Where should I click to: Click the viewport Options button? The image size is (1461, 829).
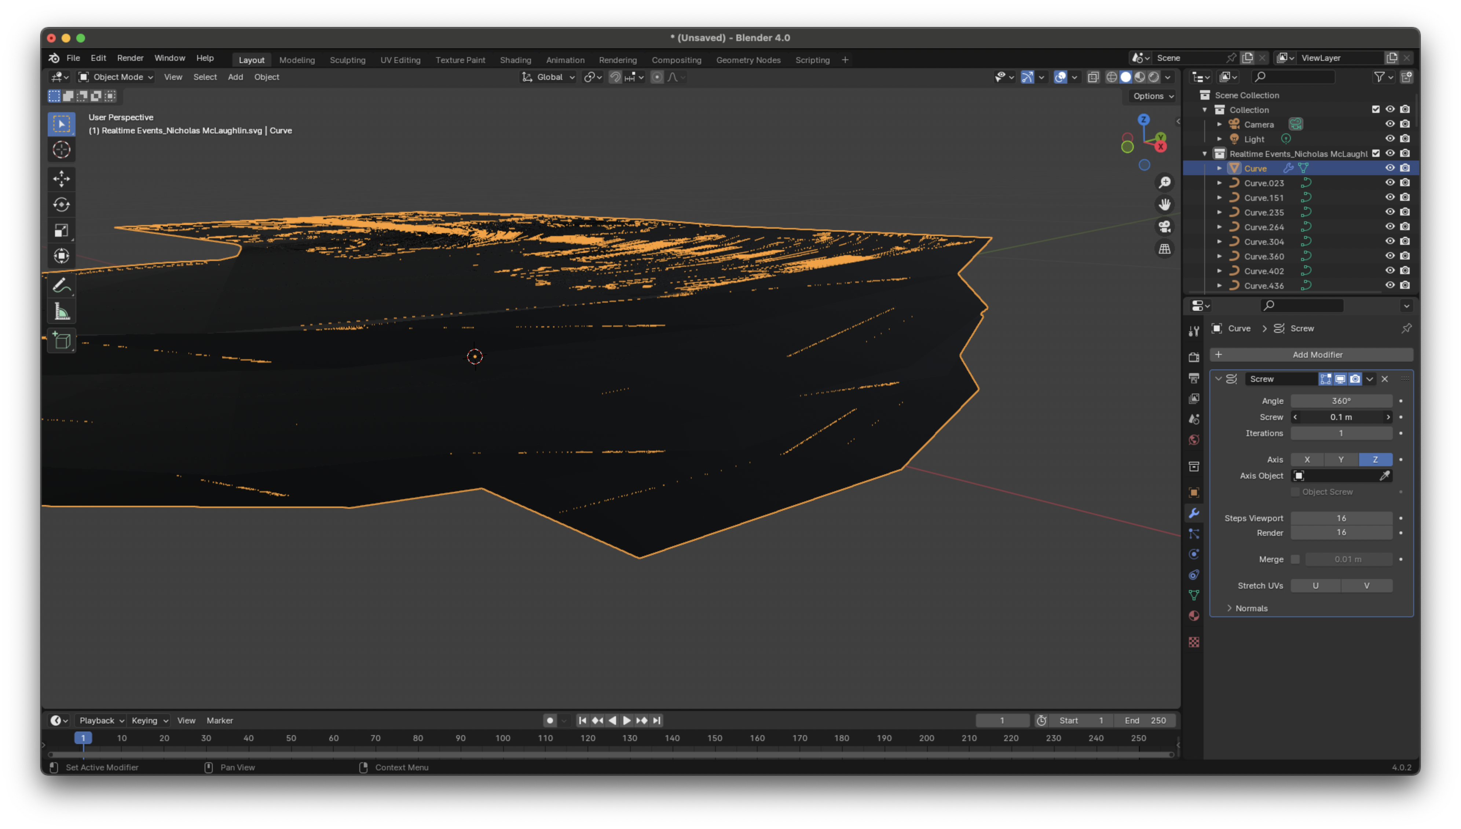coord(1153,96)
